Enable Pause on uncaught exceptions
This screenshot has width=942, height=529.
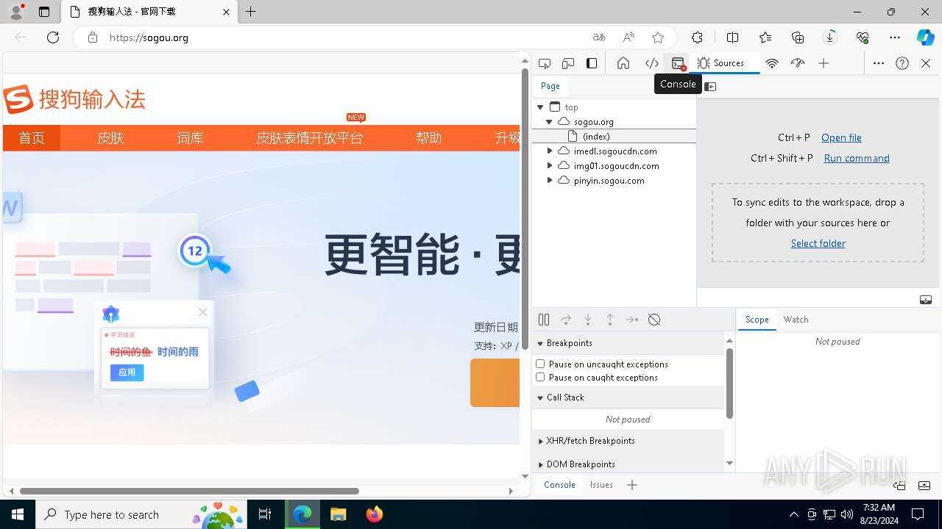[x=540, y=364]
